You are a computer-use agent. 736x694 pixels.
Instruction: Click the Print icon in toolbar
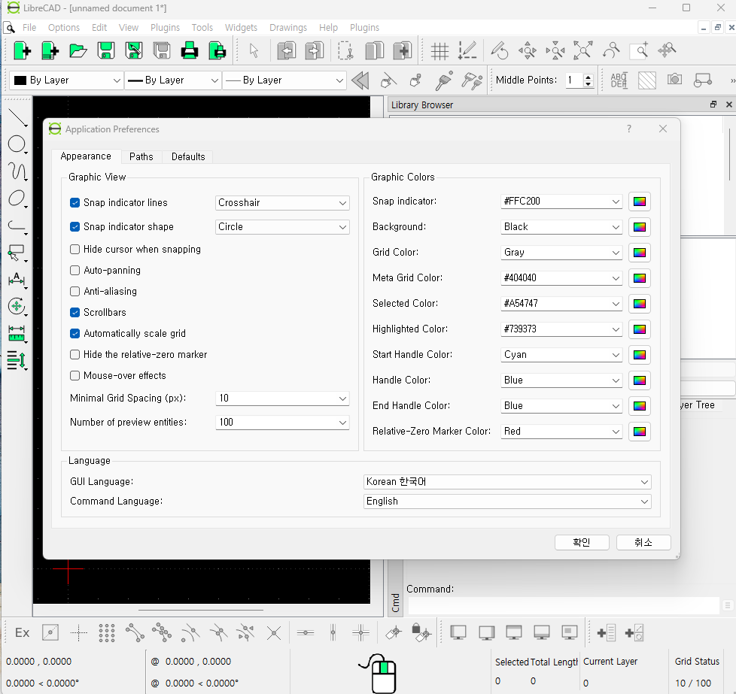(189, 50)
